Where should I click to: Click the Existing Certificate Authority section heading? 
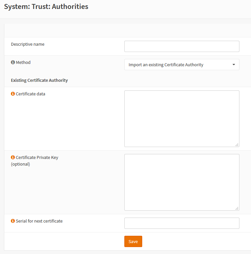coord(39,80)
